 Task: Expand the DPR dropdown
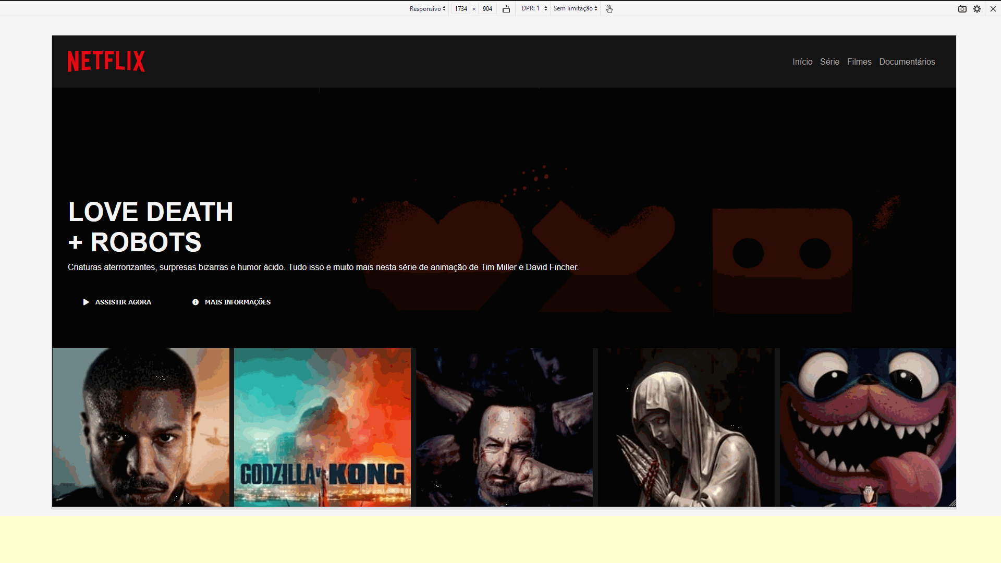[534, 9]
